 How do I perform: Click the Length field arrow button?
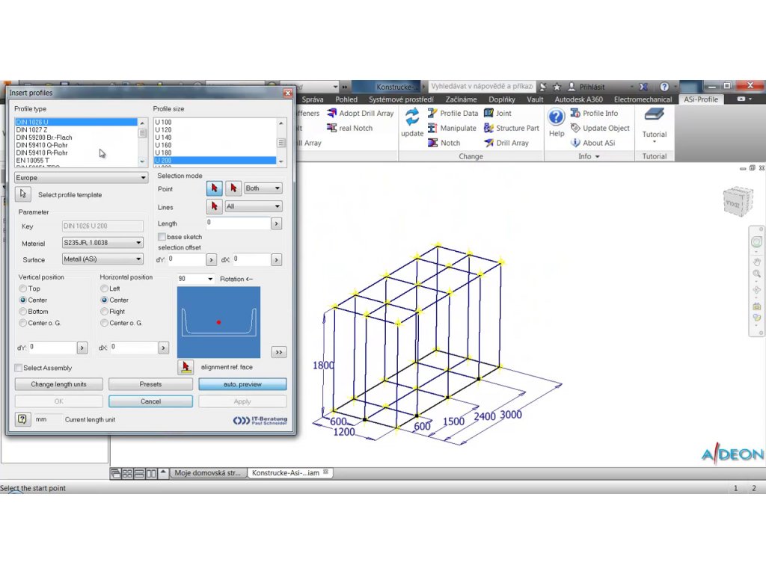(277, 223)
